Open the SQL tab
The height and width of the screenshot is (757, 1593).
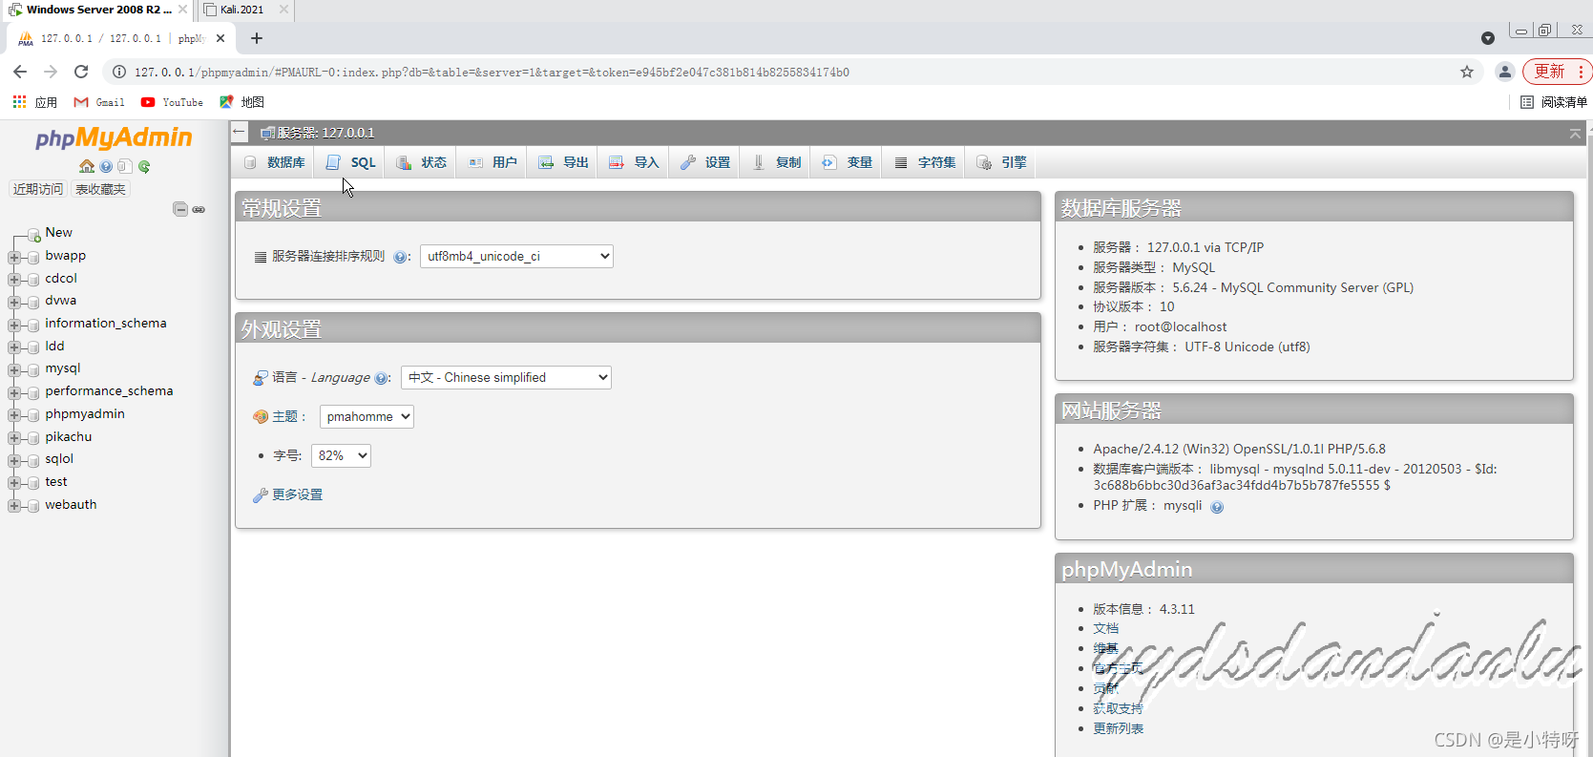point(350,162)
